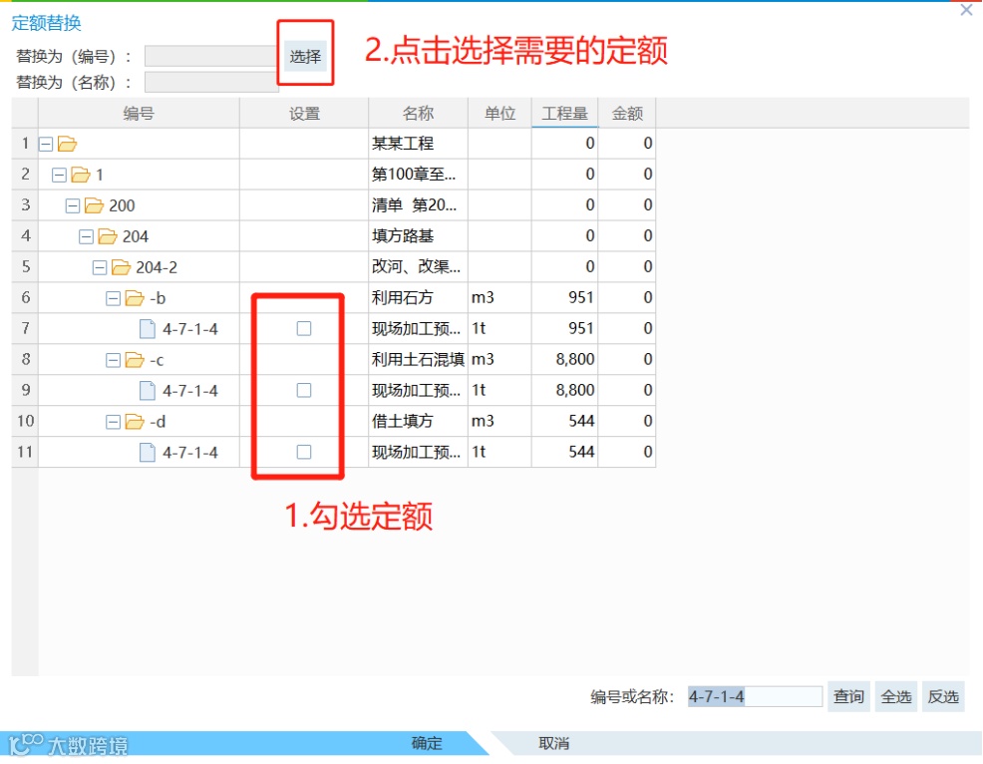Image resolution: width=983 pixels, height=764 pixels.
Task: Check the checkbox for 4-7-1-4 under -c
Action: tap(304, 390)
